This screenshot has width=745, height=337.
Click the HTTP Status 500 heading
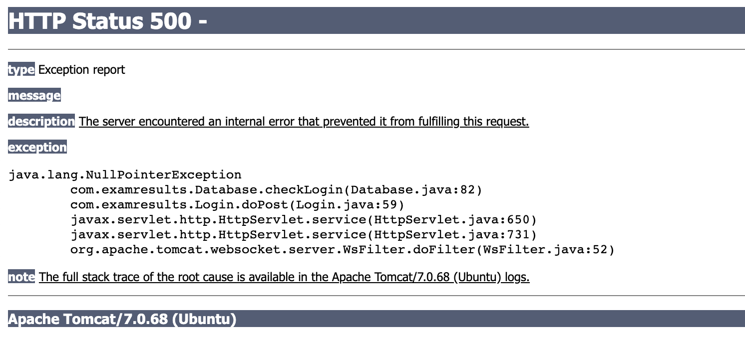(107, 21)
